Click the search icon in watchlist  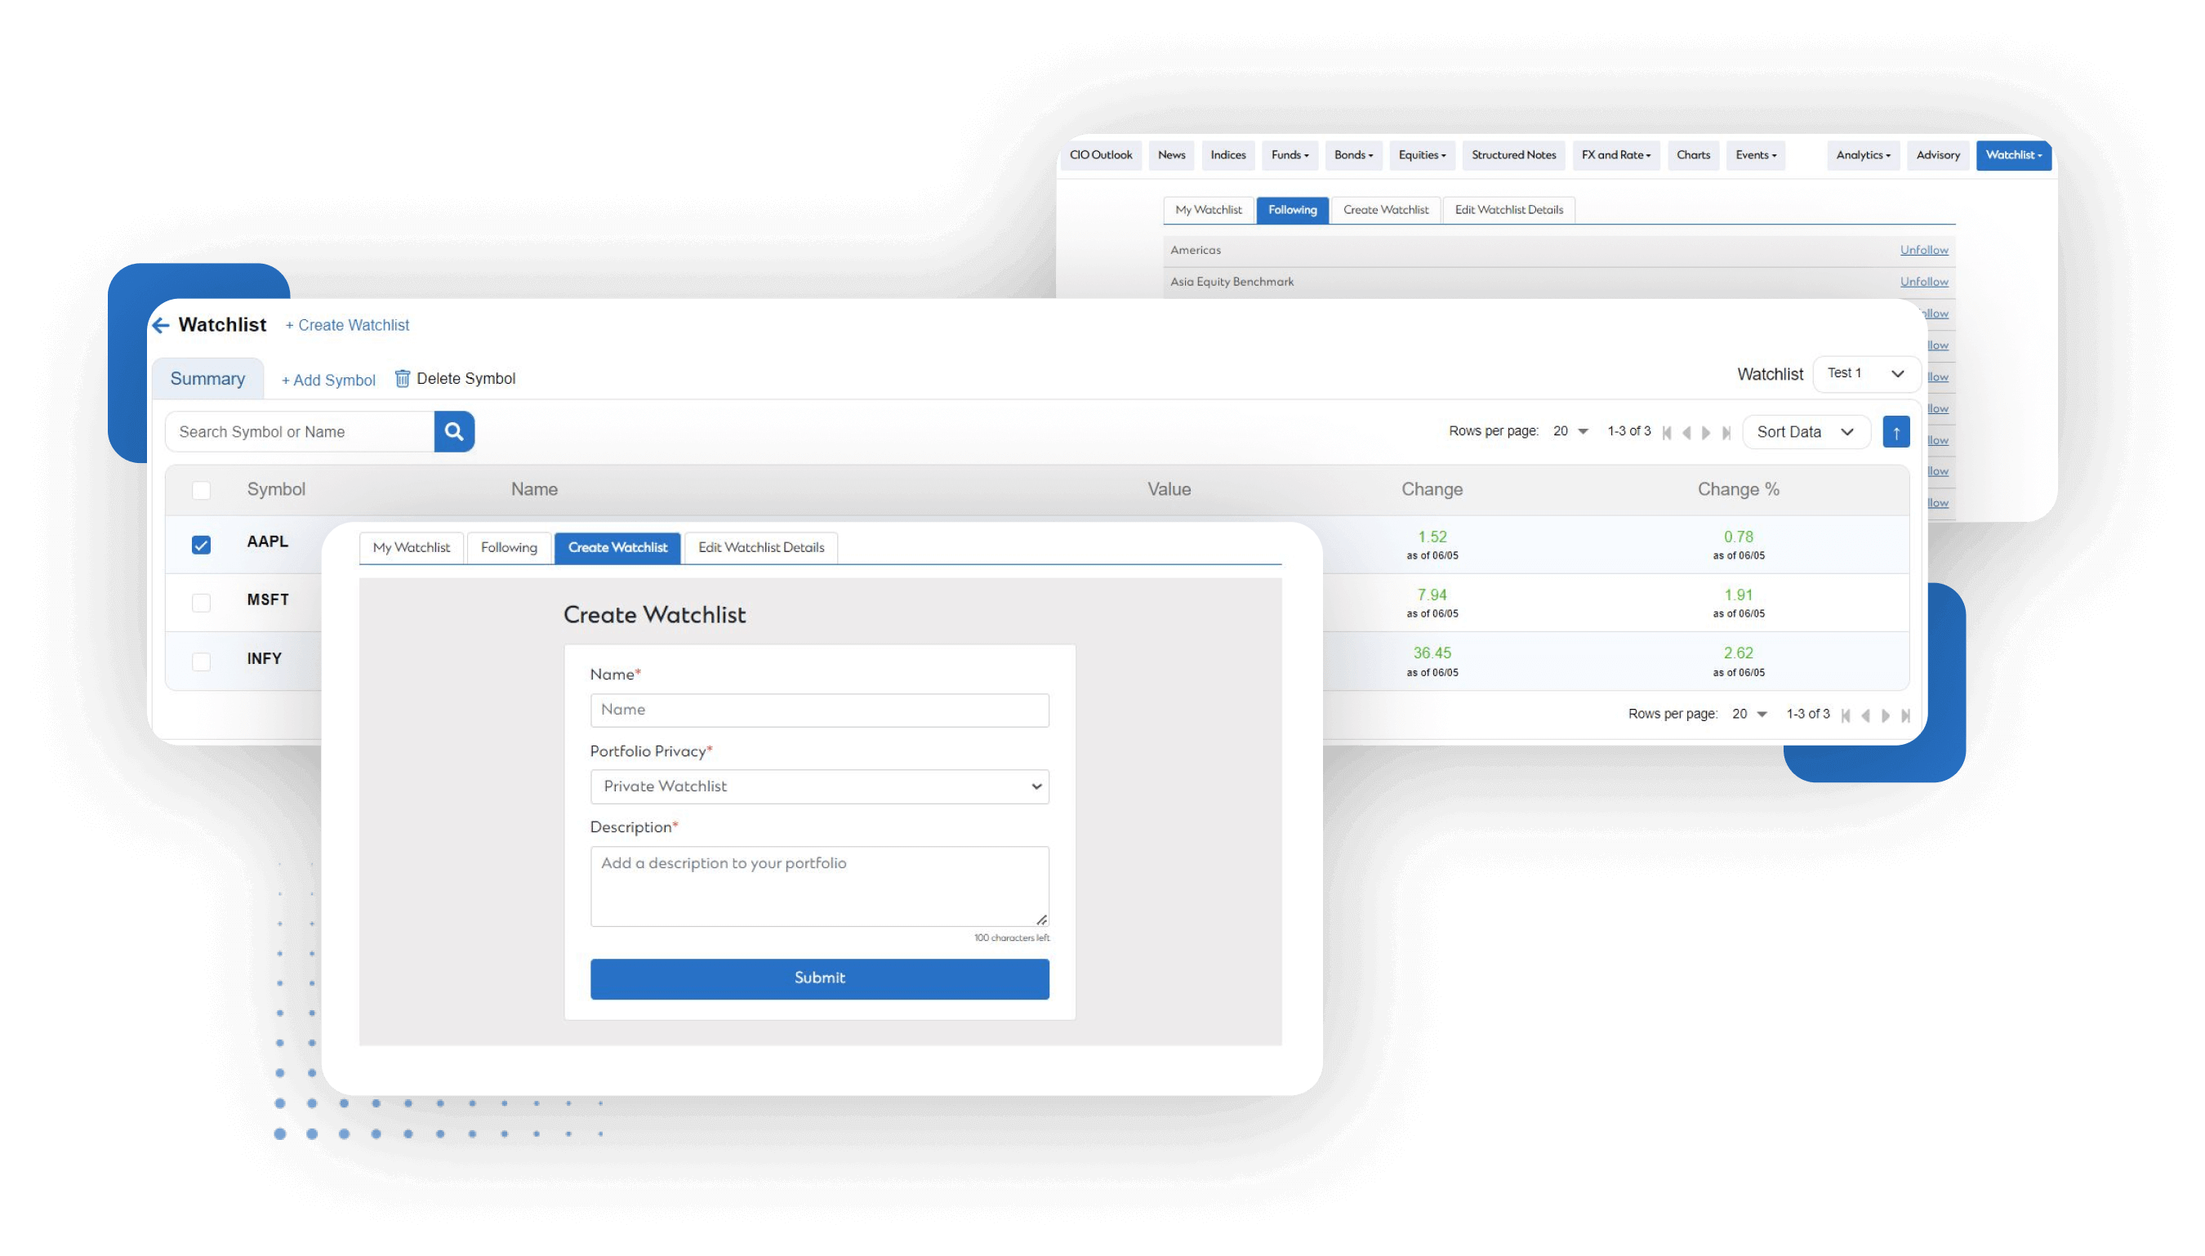452,432
